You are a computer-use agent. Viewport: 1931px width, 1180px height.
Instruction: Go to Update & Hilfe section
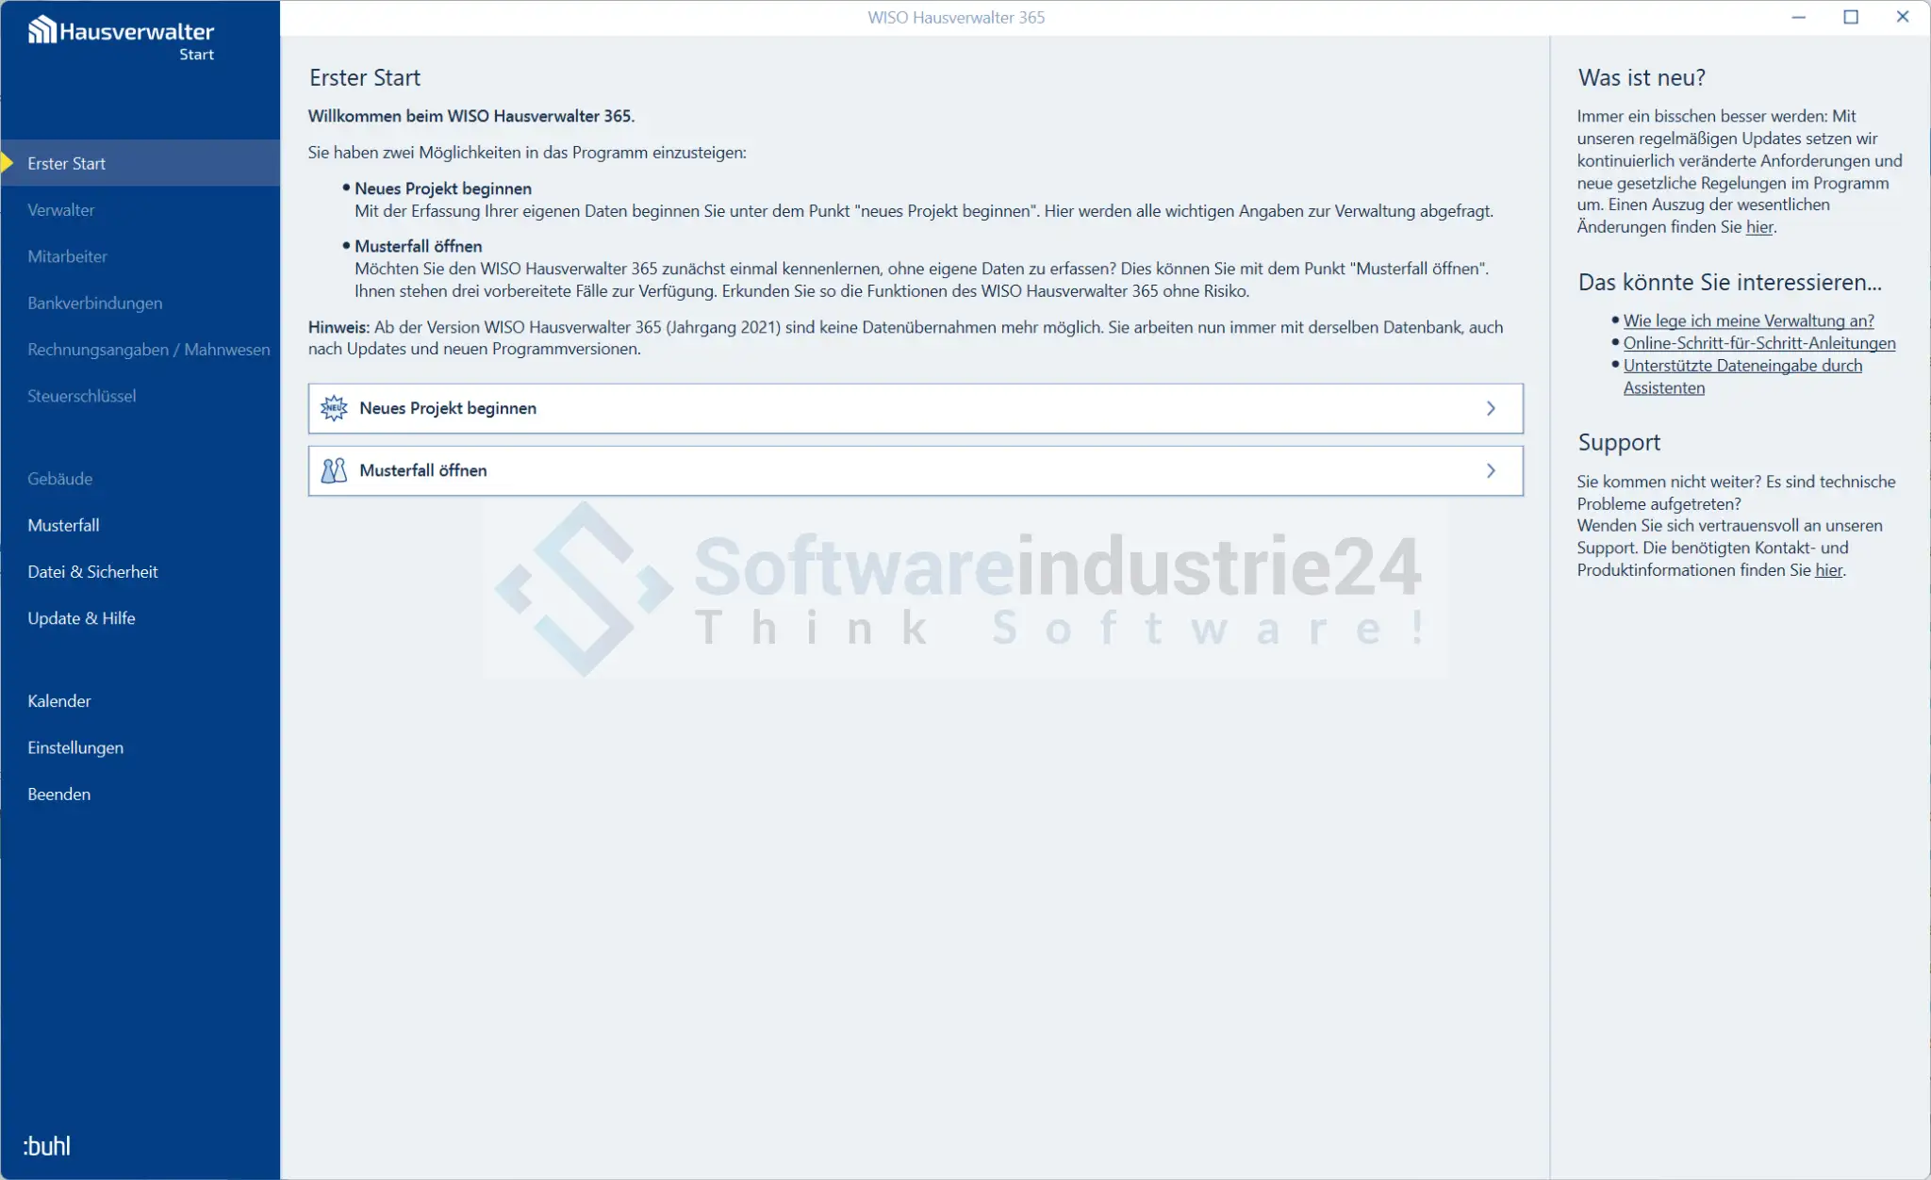(81, 618)
